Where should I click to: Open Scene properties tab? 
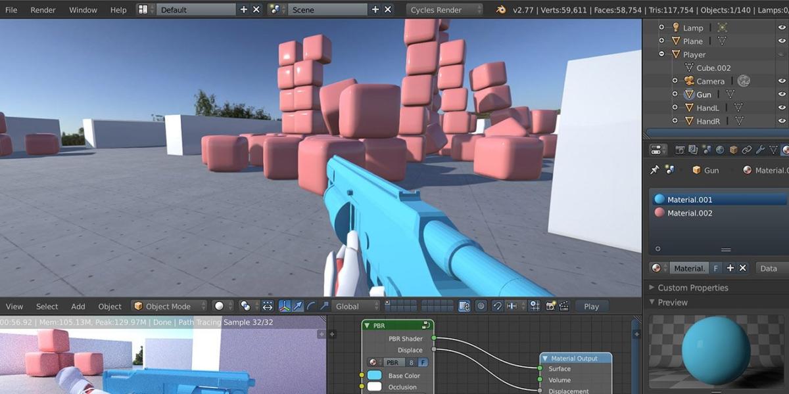pos(707,150)
